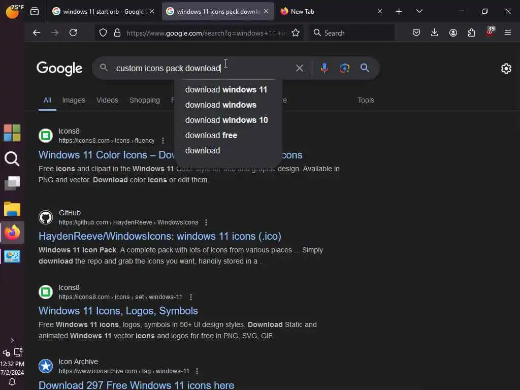Start a search by voice

click(x=324, y=68)
